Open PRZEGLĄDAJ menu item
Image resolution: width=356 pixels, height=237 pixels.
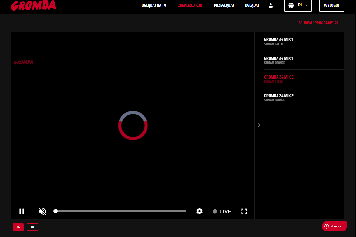[x=224, y=5]
